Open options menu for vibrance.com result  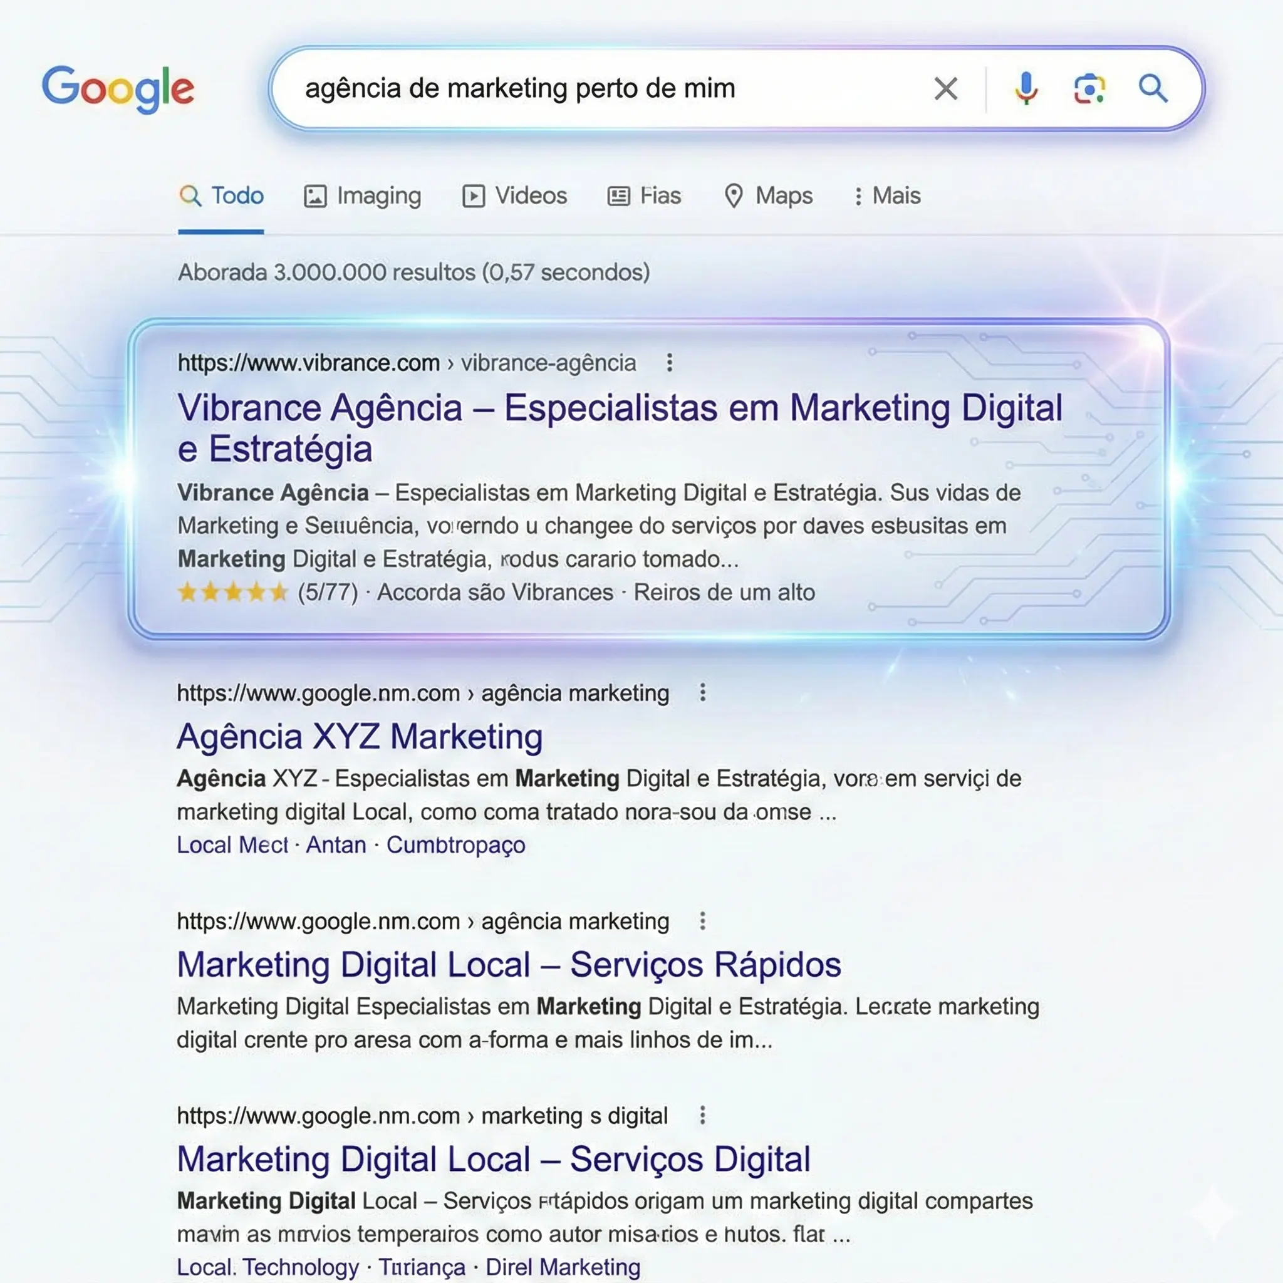click(x=670, y=363)
